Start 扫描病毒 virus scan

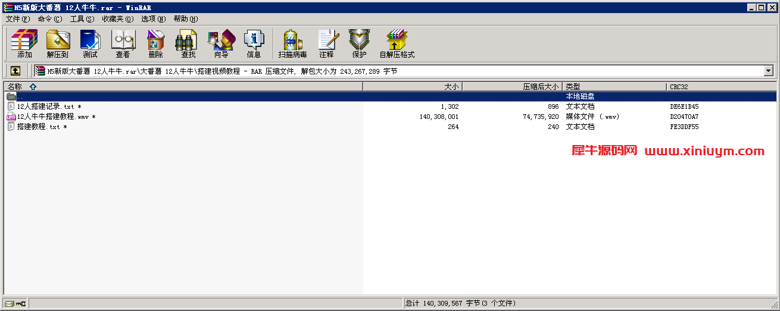click(292, 43)
